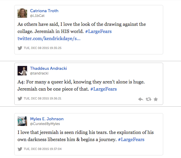Click Twitter bird icon on Myles's tweet
Image resolution: width=181 pixels, height=158 pixels.
[x=20, y=149]
